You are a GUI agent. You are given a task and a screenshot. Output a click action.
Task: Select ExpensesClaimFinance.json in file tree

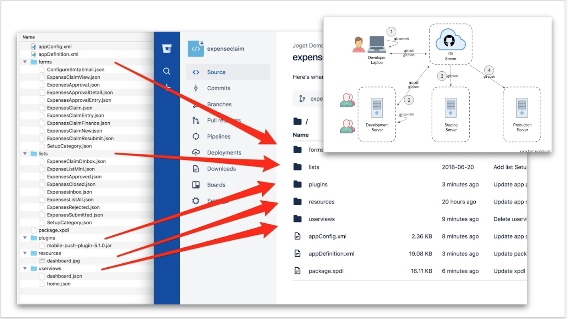pos(78,123)
